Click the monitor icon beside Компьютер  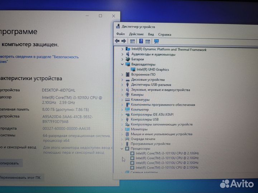127,109
